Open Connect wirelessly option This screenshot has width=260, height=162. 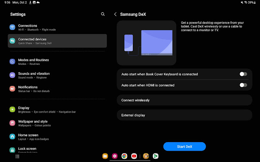184,100
